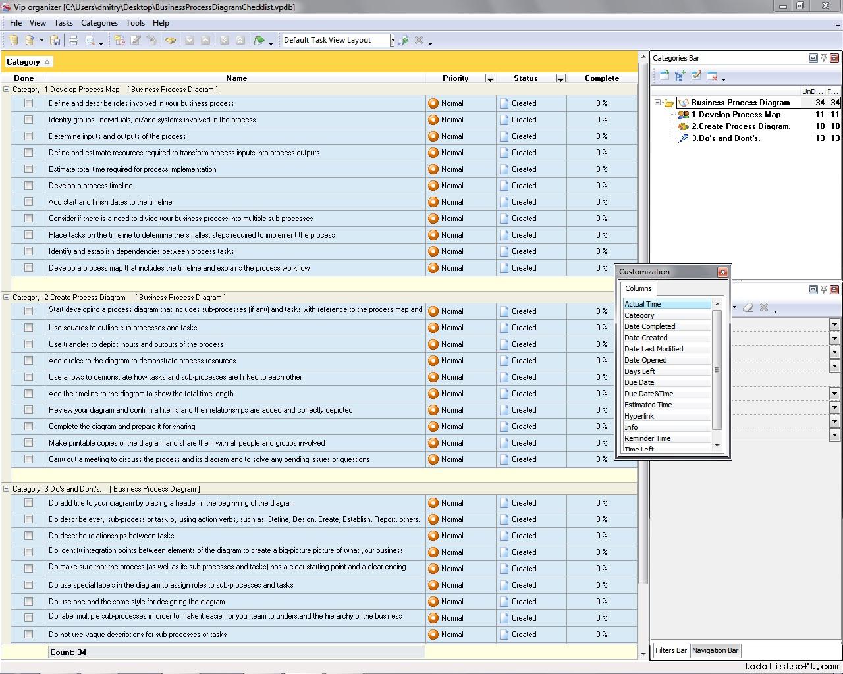Check Done for 'Determine inputs and outputs of the process'
The image size is (843, 674).
28,136
